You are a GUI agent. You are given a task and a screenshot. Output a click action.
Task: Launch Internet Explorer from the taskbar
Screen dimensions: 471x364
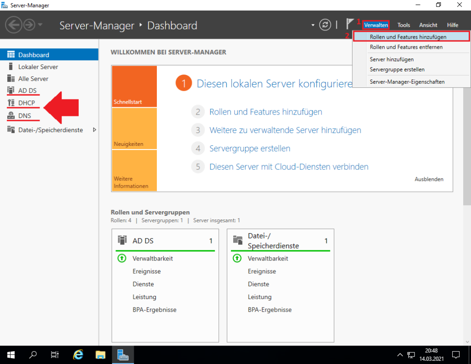78,355
